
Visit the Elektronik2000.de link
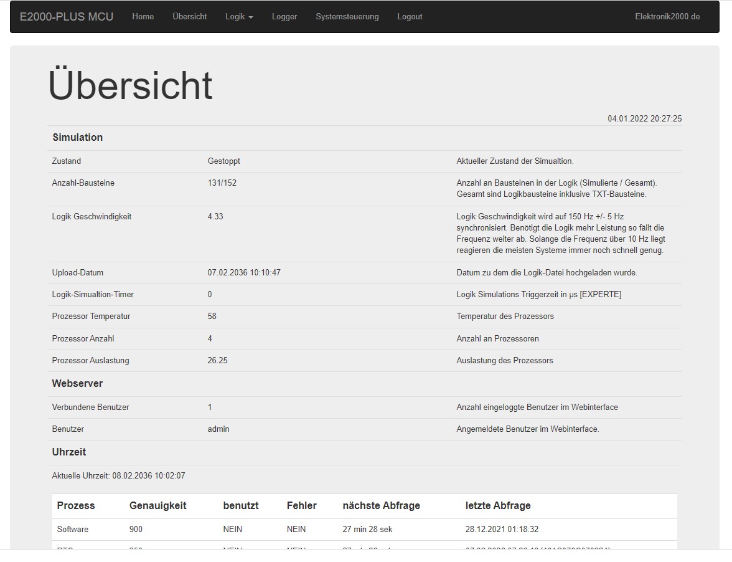click(x=667, y=17)
